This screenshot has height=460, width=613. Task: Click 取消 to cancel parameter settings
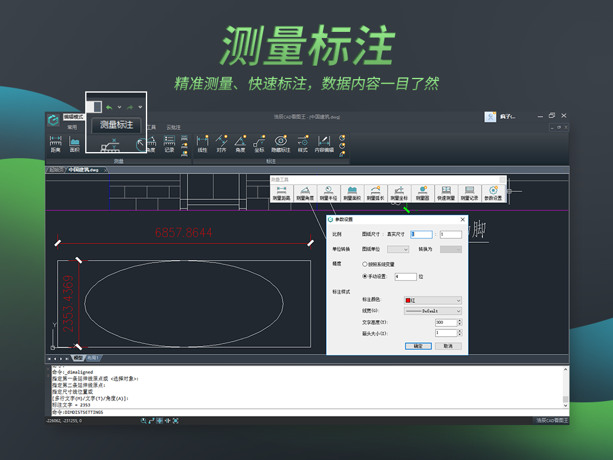coord(447,346)
